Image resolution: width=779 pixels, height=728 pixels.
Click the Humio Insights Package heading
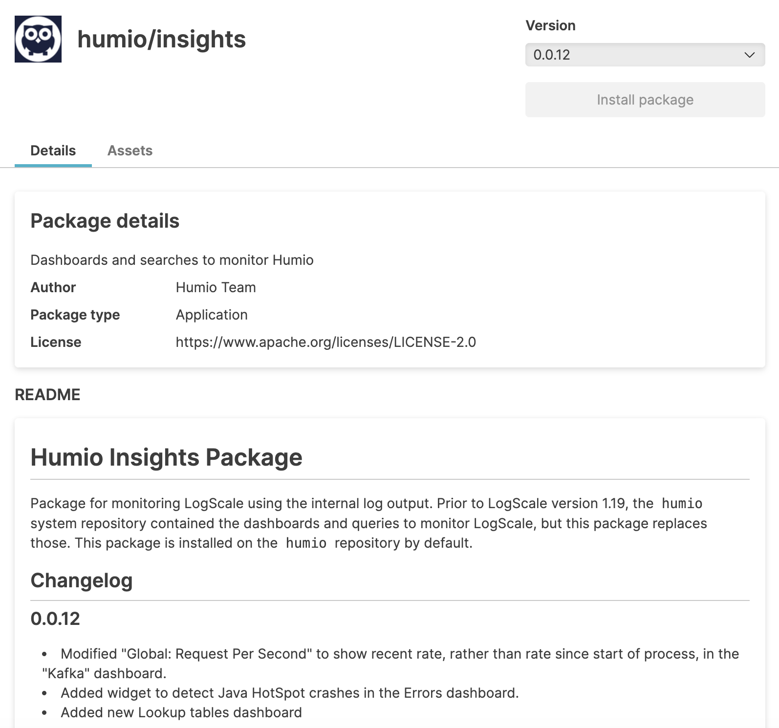tap(166, 457)
